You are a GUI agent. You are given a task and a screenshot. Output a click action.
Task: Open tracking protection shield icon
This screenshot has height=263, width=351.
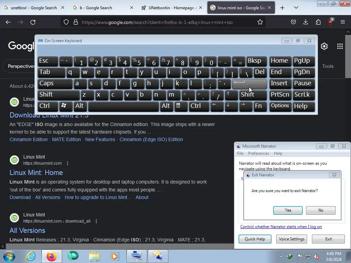click(66, 22)
